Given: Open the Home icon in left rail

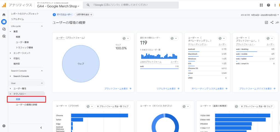Looking at the screenshot, I should tap(4, 15).
